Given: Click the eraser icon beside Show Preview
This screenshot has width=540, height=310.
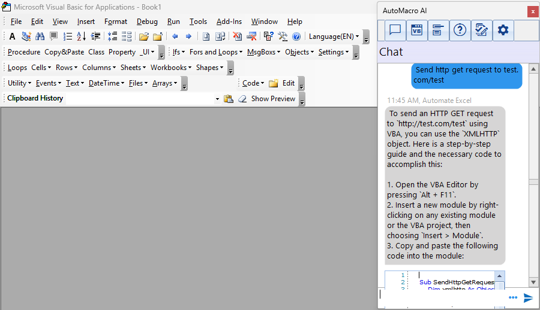Looking at the screenshot, I should tap(242, 99).
